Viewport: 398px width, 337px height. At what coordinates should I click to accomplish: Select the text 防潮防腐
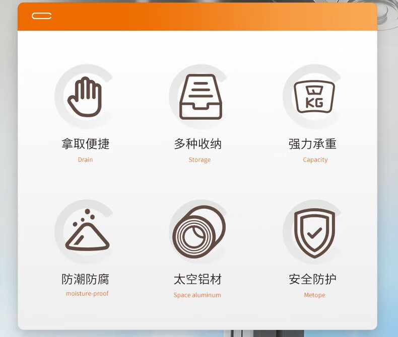click(86, 279)
